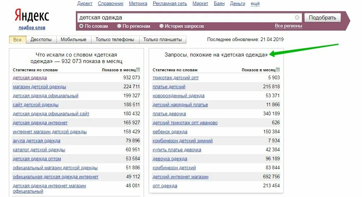Click the 'подбор слов' link under logo
Screen dimensions: 362x197
pos(32,28)
